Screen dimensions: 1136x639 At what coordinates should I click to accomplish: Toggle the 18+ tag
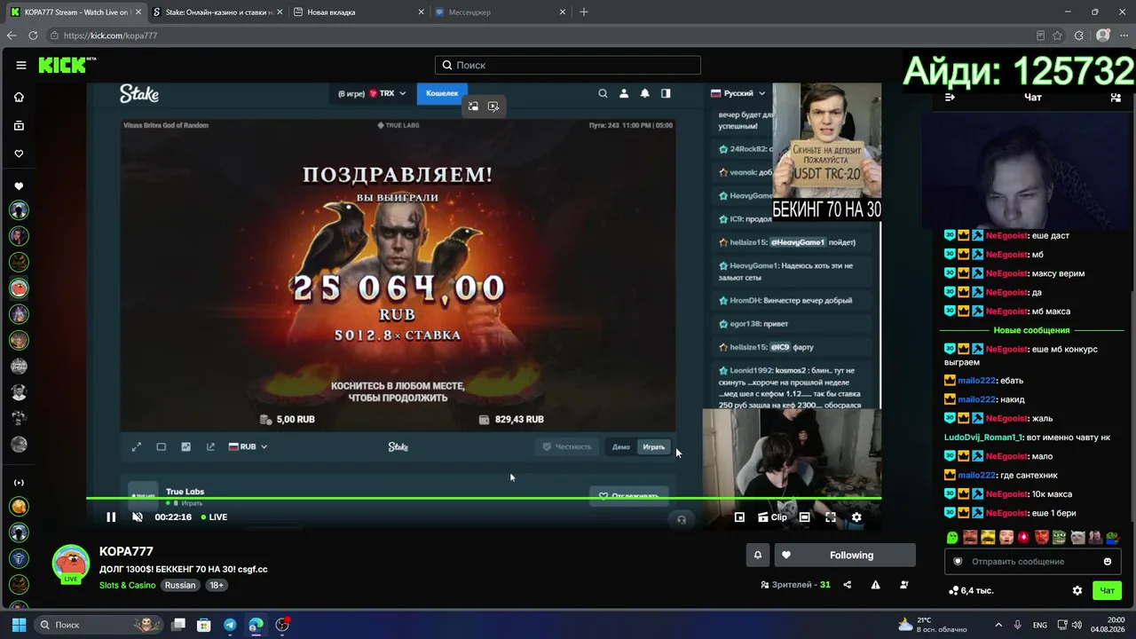click(x=217, y=585)
